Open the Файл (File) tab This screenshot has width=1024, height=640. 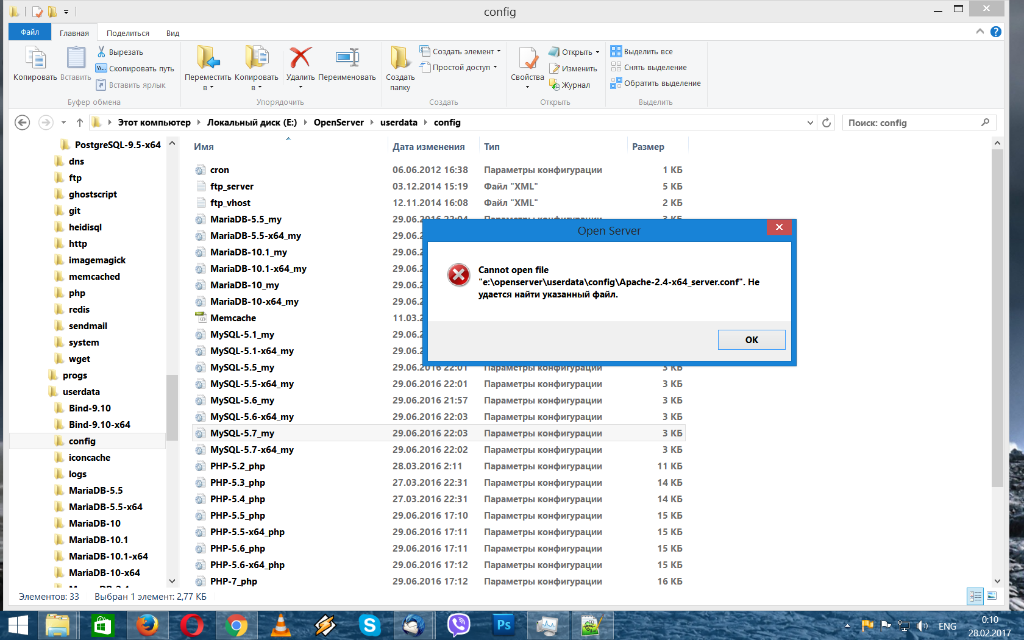30,32
